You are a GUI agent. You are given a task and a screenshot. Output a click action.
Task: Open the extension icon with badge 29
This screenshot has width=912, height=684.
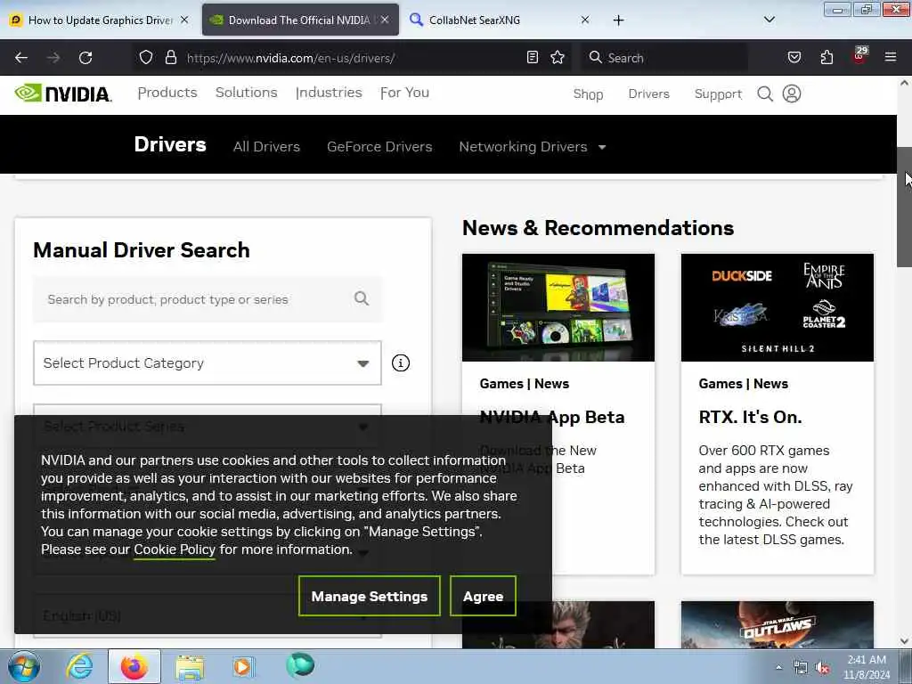pyautogui.click(x=859, y=55)
